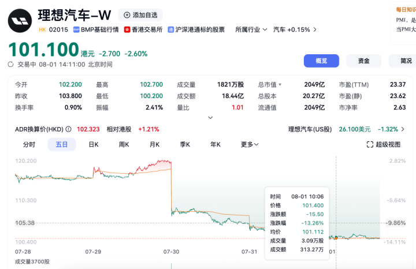
Task: Click the 成交额 value 18.44亿
Action: tap(233, 96)
